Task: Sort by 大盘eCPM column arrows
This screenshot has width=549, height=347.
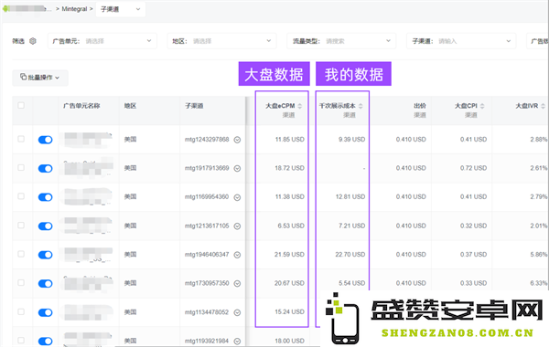Action: (x=300, y=106)
